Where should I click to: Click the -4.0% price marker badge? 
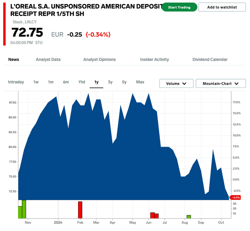pyautogui.click(x=236, y=198)
